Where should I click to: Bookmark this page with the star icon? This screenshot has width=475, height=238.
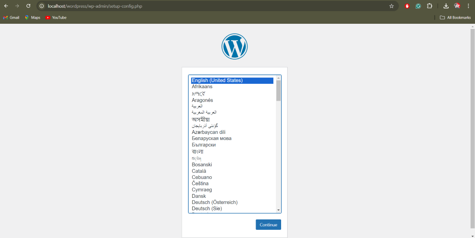coord(391,6)
